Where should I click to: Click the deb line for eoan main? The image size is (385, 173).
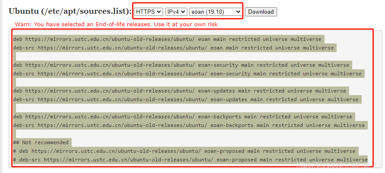tap(167, 39)
